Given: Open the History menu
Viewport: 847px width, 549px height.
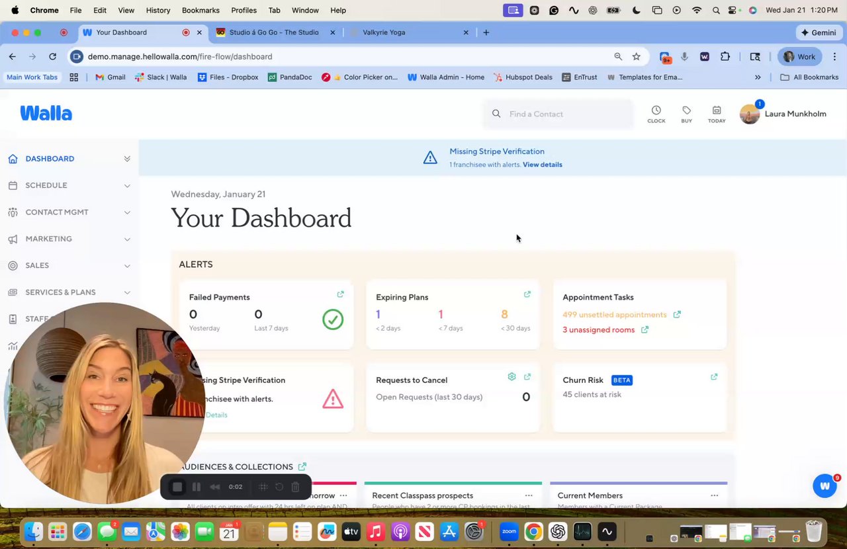Looking at the screenshot, I should tap(157, 11).
